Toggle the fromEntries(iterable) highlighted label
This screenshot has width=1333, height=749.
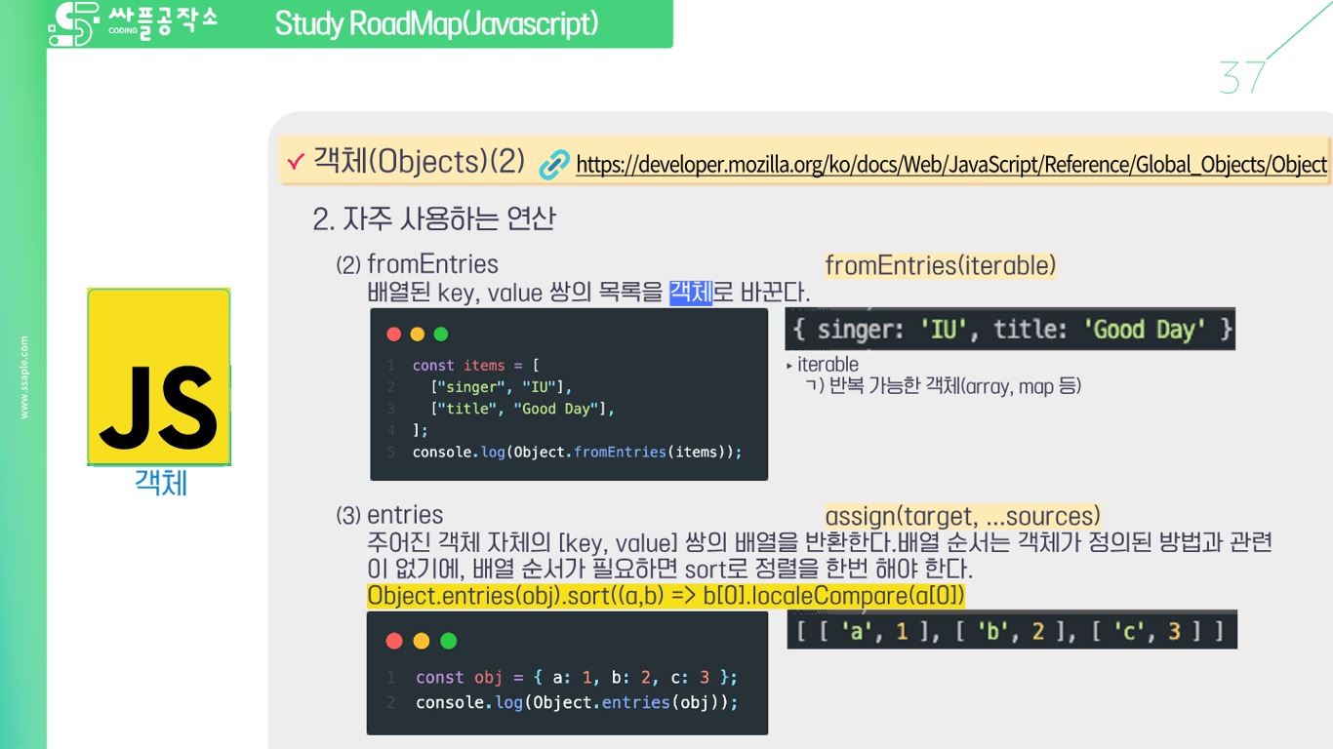938,264
